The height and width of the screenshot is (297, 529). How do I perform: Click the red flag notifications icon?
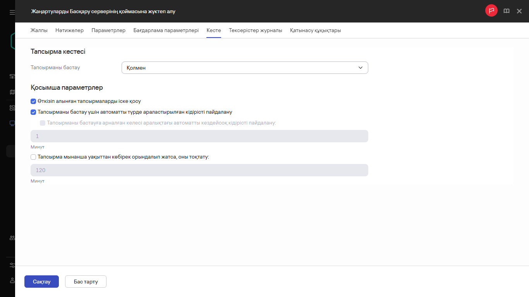pyautogui.click(x=491, y=11)
